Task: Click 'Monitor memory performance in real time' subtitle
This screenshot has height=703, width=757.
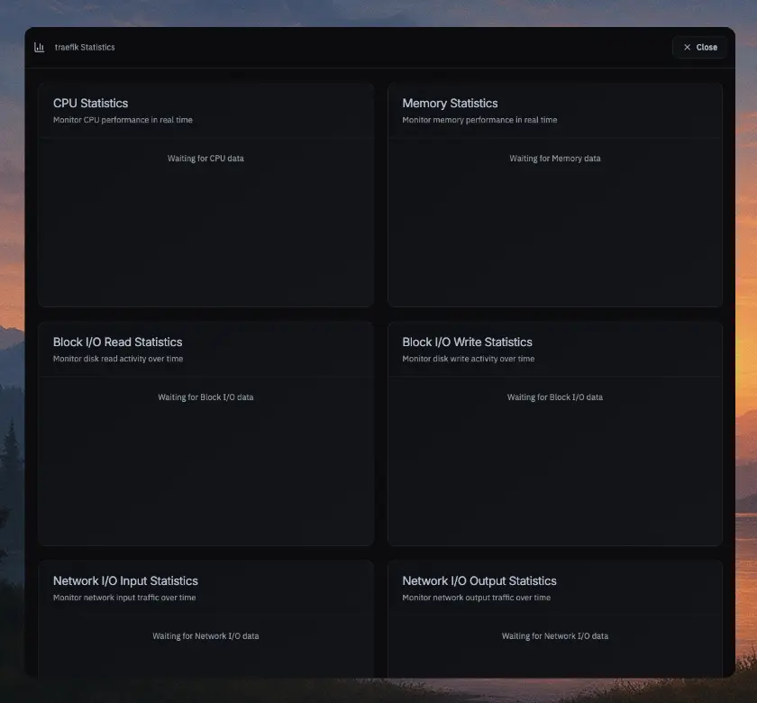Action: (479, 120)
